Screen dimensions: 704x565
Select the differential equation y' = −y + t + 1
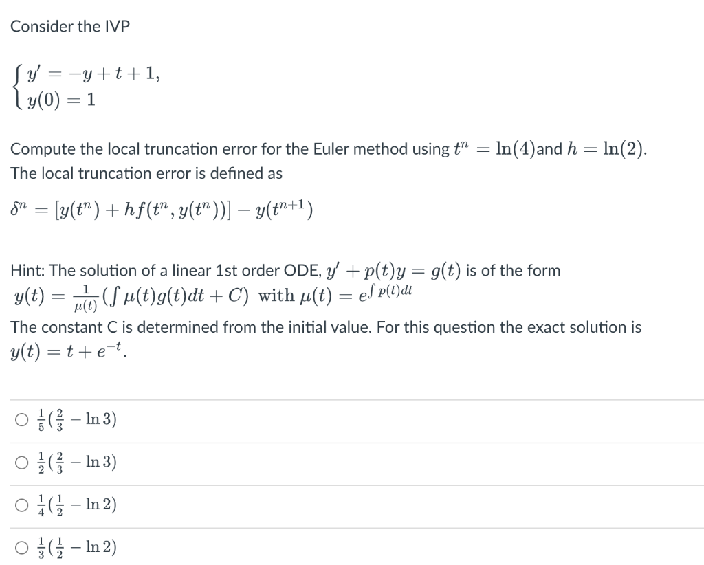click(93, 73)
